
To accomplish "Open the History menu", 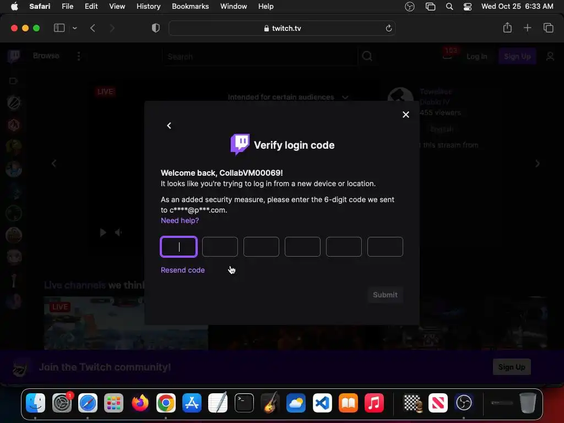I will [148, 6].
